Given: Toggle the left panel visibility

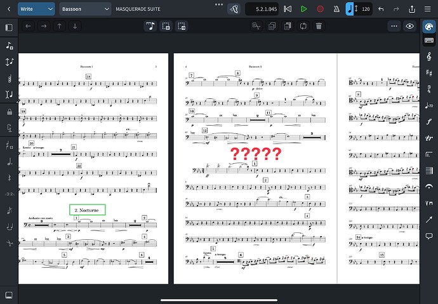Looking at the screenshot, I should 9,27.
